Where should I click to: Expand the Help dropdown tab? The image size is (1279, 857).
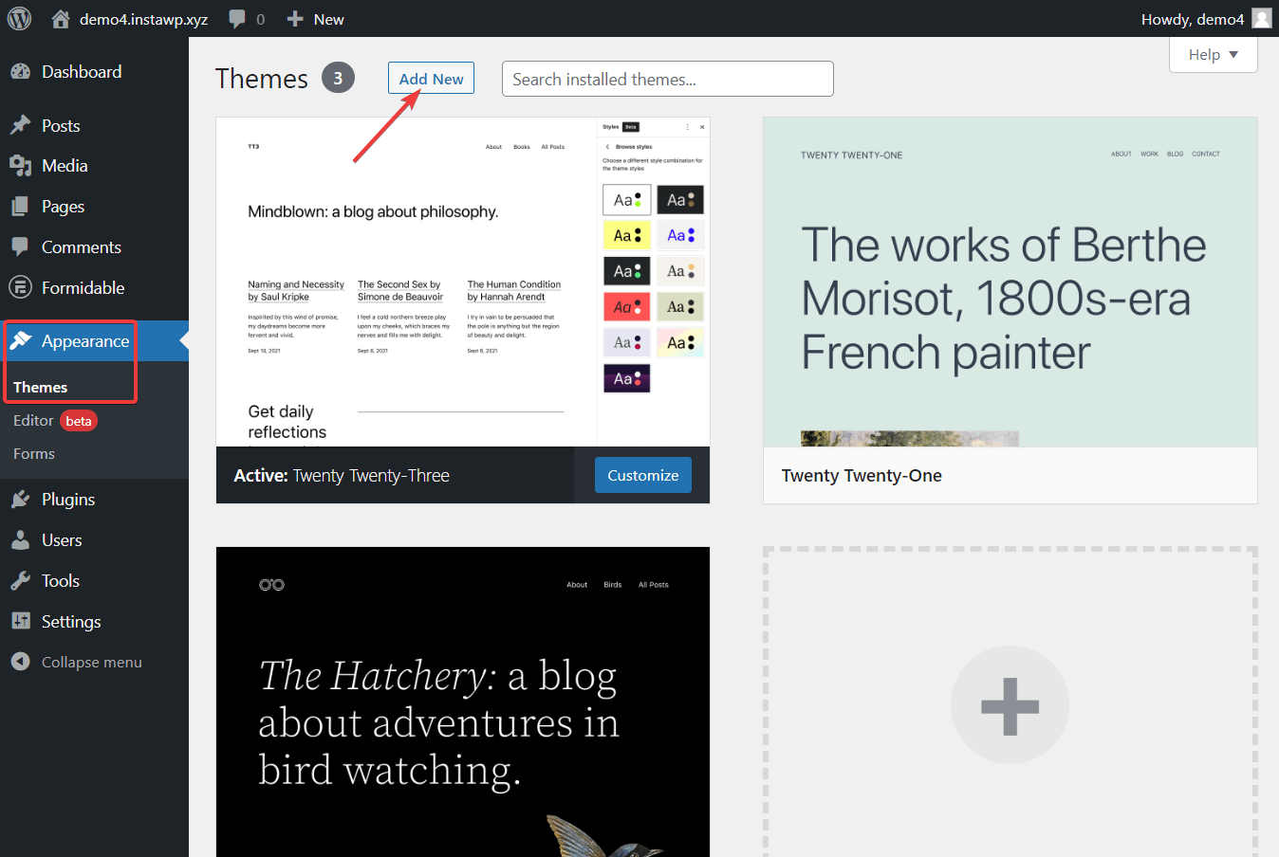(x=1214, y=54)
